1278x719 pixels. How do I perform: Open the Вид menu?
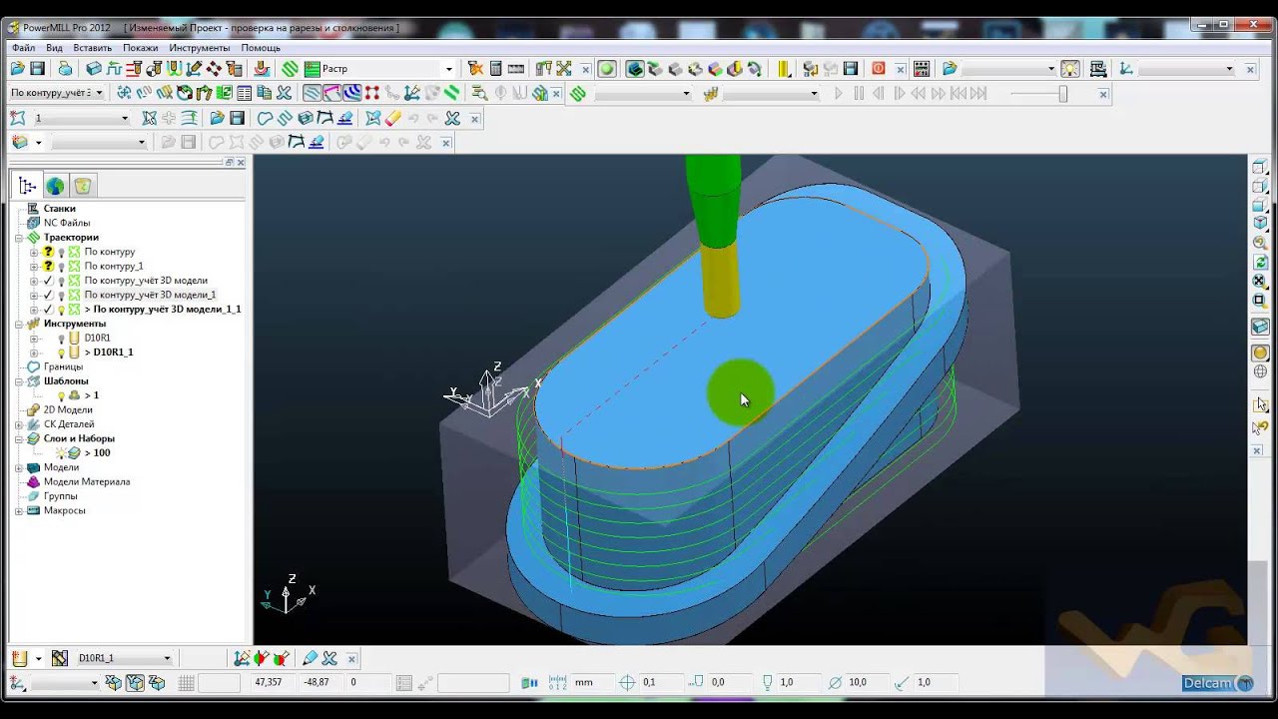[54, 48]
